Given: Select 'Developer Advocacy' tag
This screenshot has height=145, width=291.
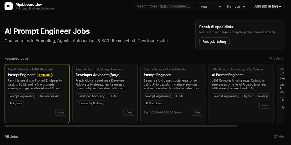Looking at the screenshot, I should 91,96.
